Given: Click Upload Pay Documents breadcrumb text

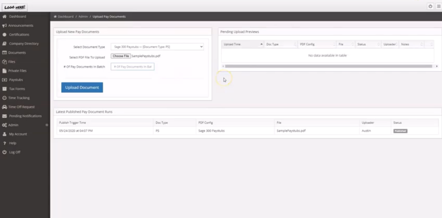Looking at the screenshot, I should 109,16.
